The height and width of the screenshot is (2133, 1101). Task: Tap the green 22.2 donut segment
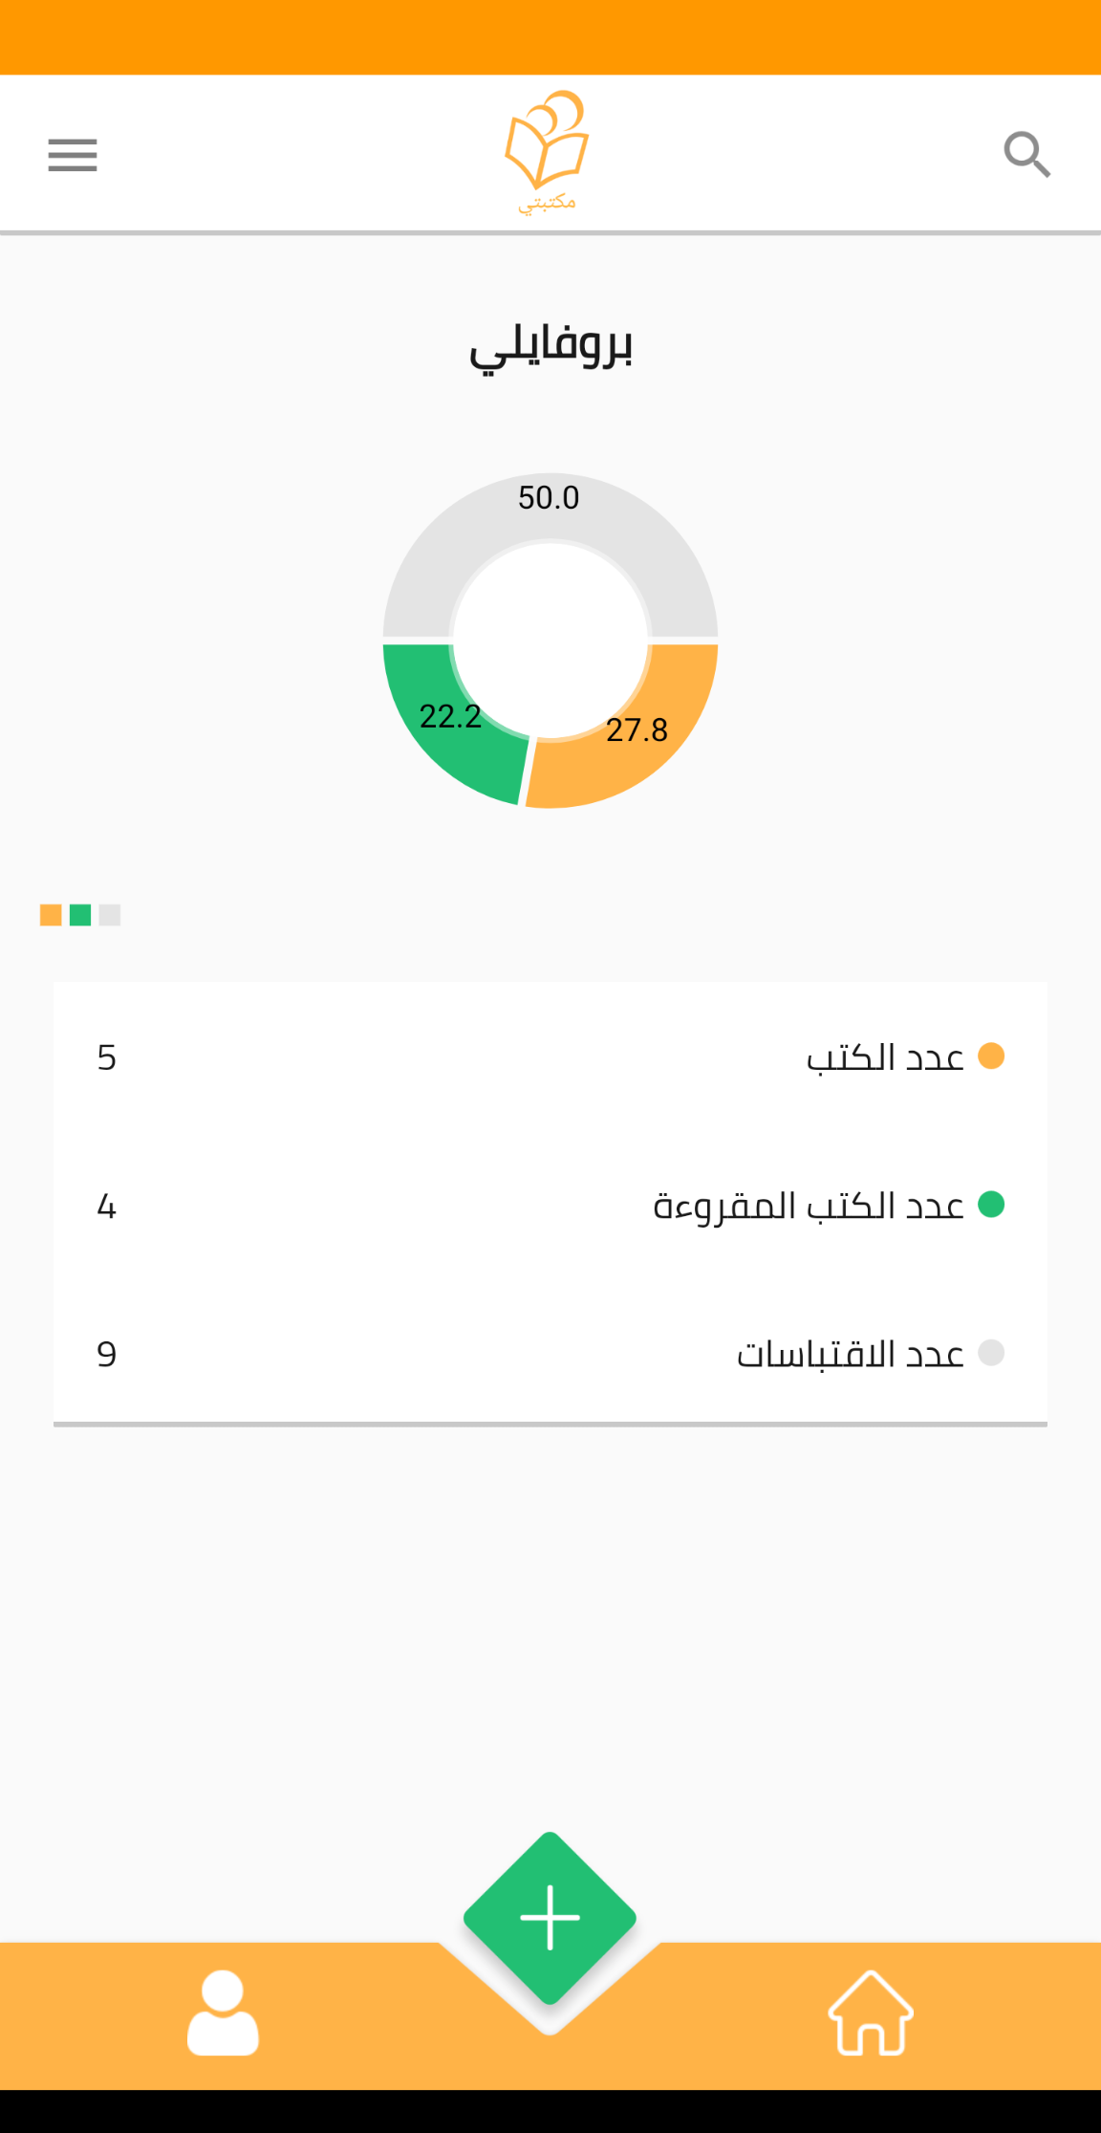[459, 736]
